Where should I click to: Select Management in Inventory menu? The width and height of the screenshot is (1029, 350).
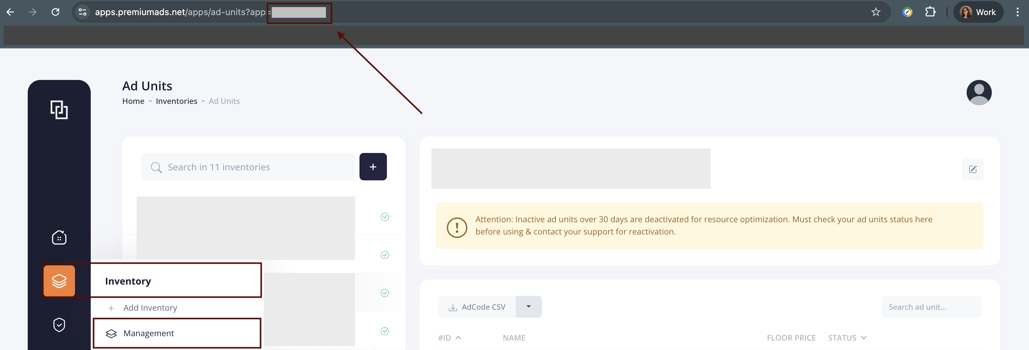(149, 333)
